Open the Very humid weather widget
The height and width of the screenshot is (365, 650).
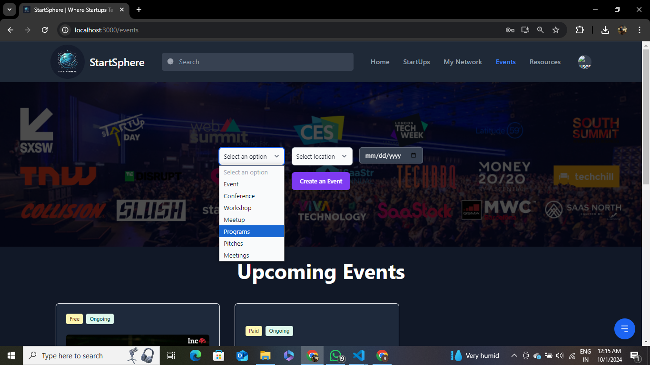click(475, 355)
